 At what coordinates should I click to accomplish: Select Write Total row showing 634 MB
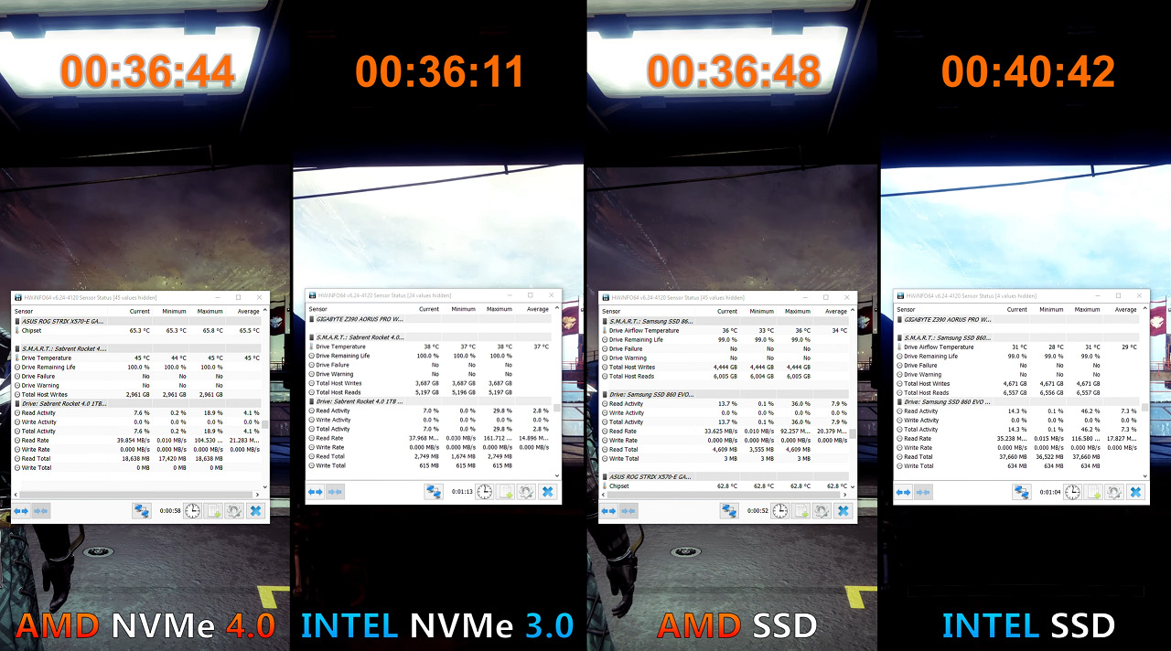(1019, 465)
